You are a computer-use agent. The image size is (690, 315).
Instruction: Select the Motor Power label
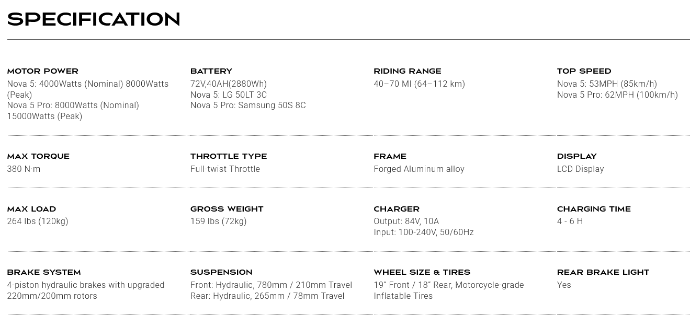click(43, 71)
